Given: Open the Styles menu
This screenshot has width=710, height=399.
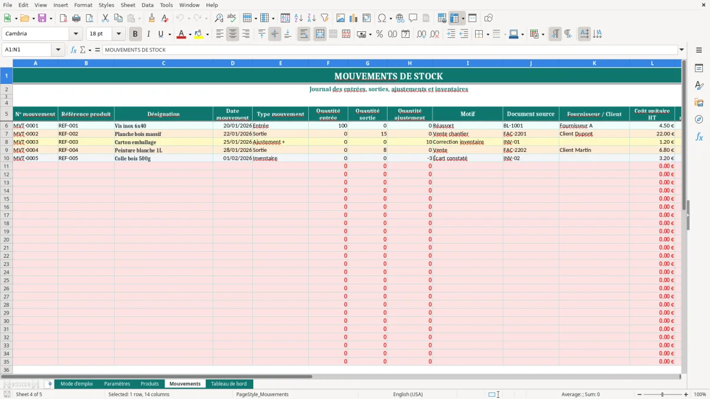Looking at the screenshot, I should click(106, 5).
